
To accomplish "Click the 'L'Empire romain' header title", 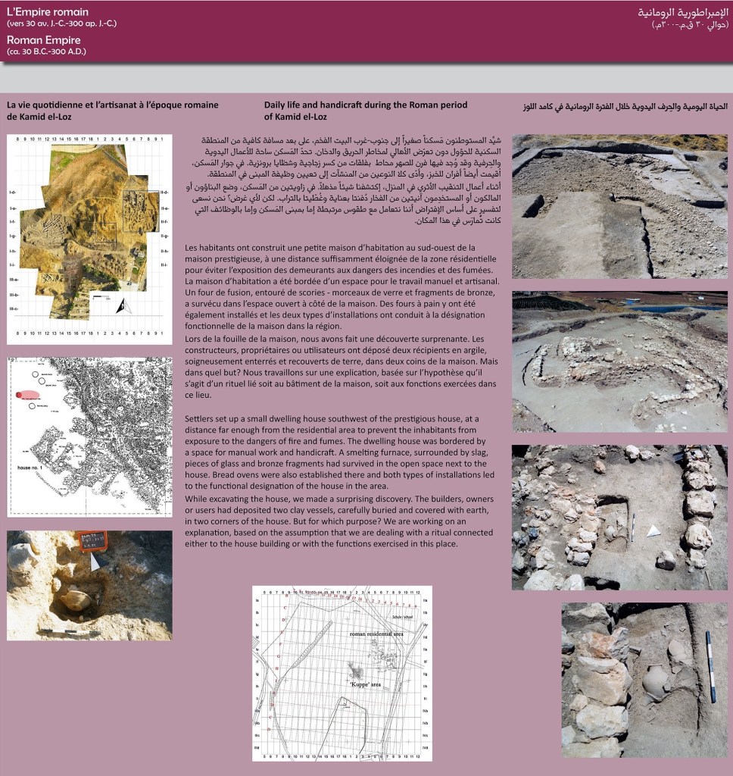I will (x=48, y=12).
